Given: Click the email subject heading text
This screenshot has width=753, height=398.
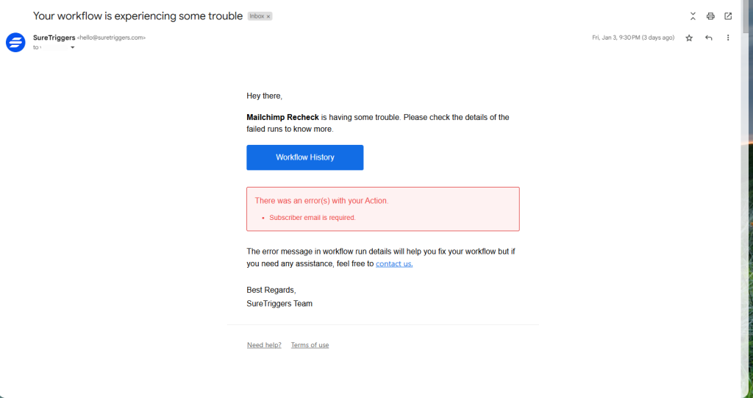Looking at the screenshot, I should point(138,15).
